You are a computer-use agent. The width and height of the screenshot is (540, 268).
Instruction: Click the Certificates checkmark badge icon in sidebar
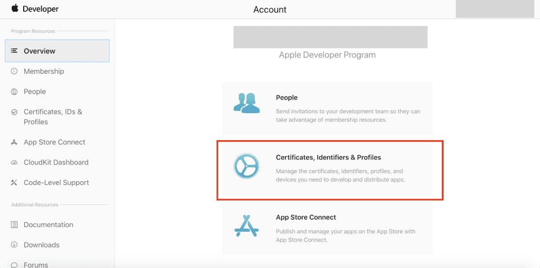(14, 112)
